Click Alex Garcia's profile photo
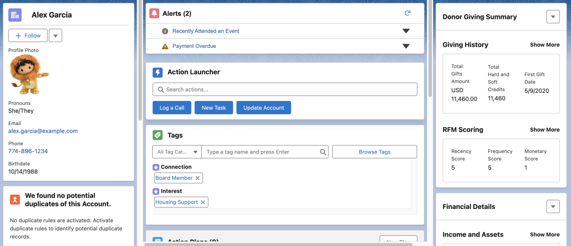This screenshot has height=246, width=571. [29, 75]
